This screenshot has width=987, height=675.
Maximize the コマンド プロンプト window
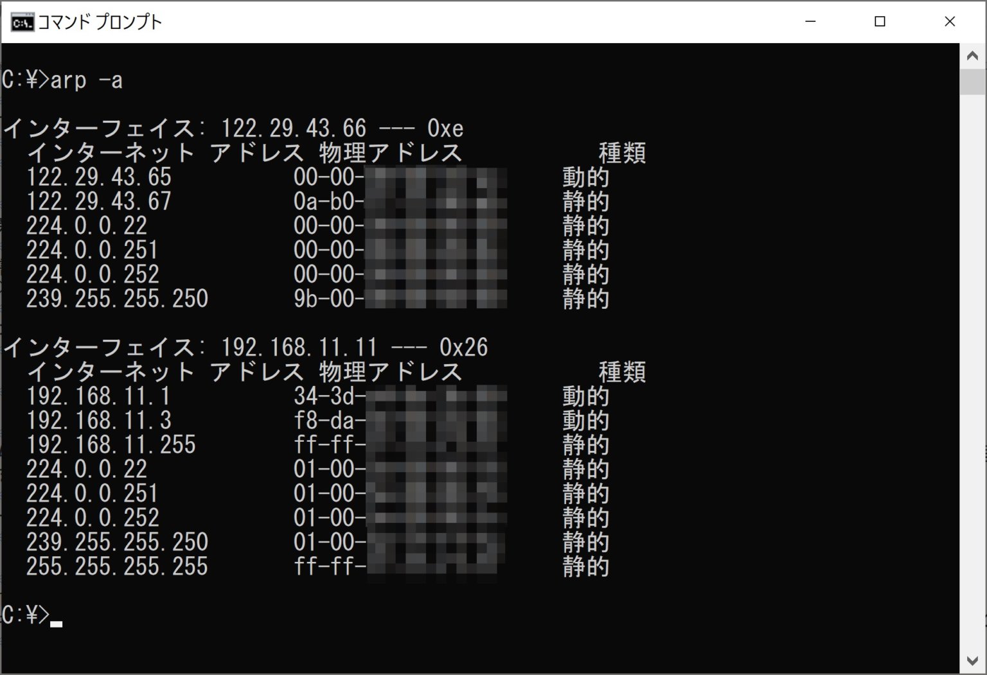[x=880, y=22]
